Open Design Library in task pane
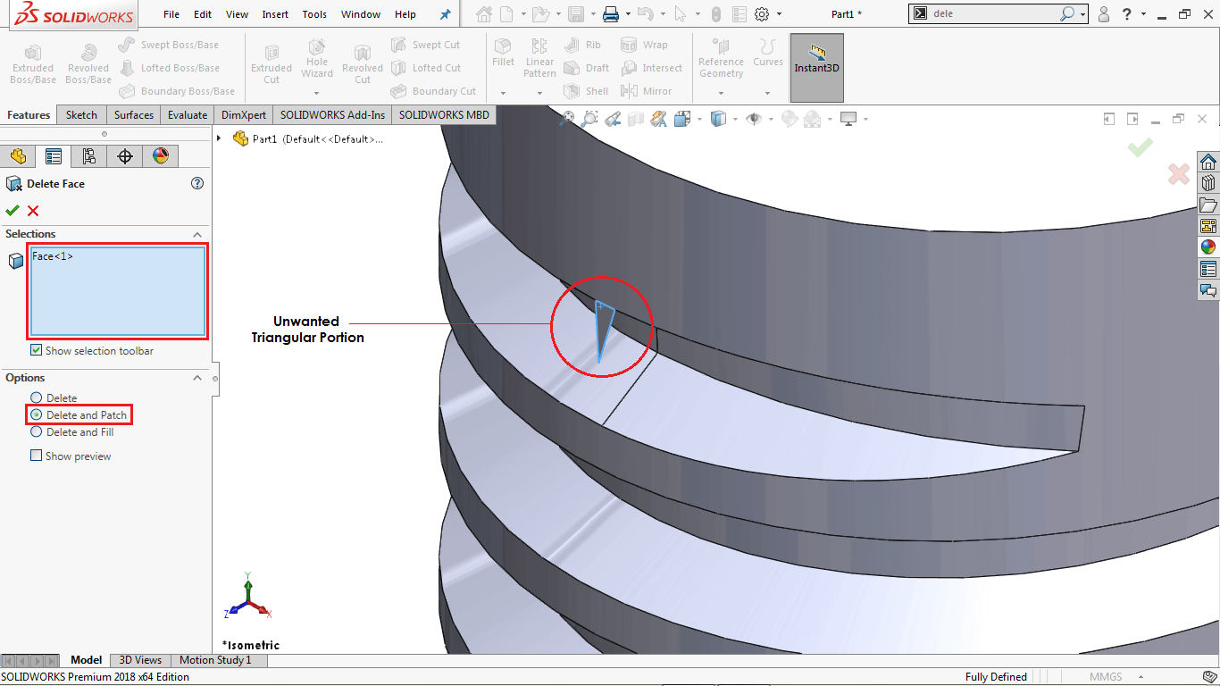Viewport: 1220px width, 686px height. [x=1208, y=183]
